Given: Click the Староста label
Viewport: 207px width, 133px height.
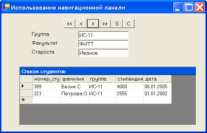Looking at the screenshot, I should (43, 52).
